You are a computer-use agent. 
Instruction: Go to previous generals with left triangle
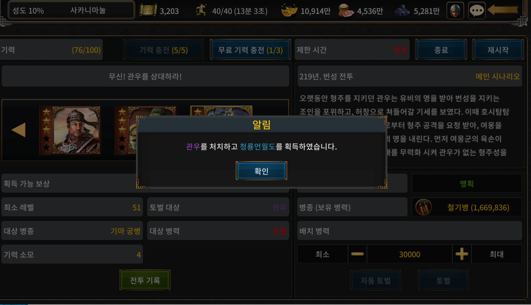tap(18, 130)
